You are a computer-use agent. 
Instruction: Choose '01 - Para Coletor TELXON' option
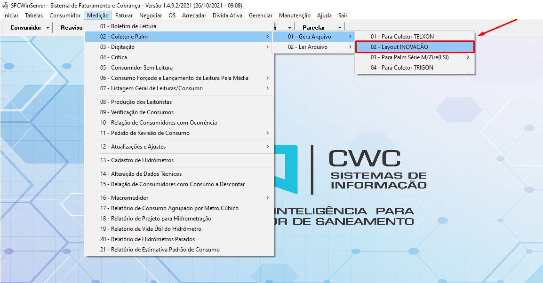pyautogui.click(x=402, y=37)
